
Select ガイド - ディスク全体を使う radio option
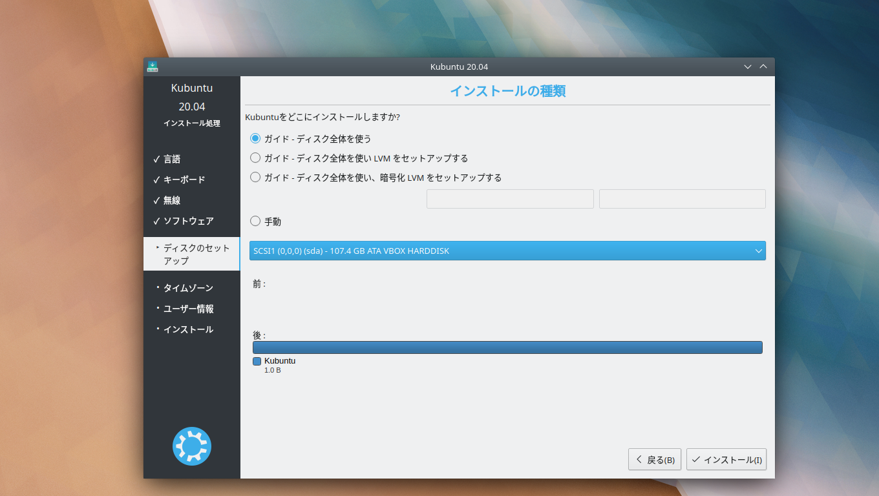[255, 138]
